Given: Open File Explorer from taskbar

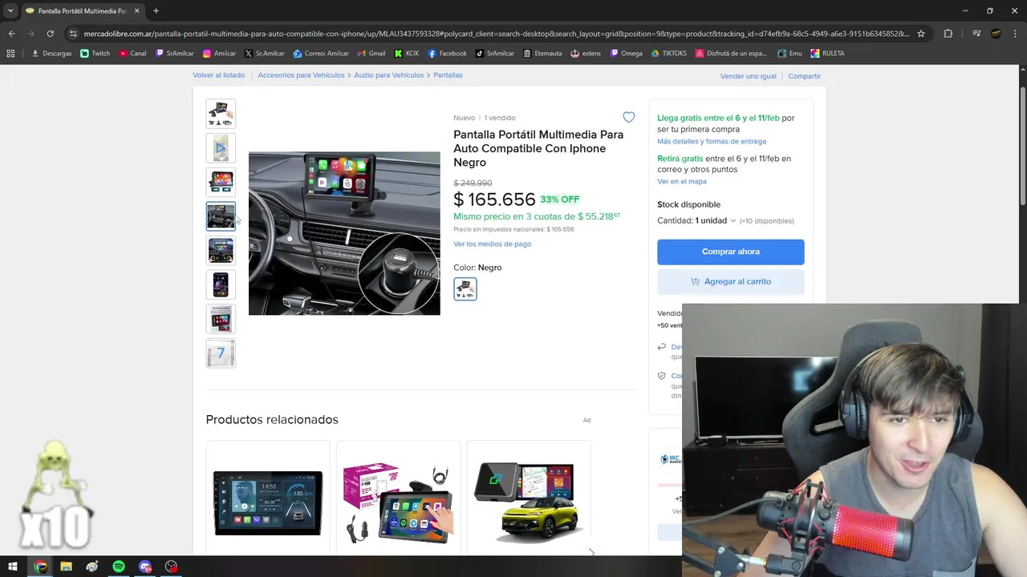Looking at the screenshot, I should 66,567.
